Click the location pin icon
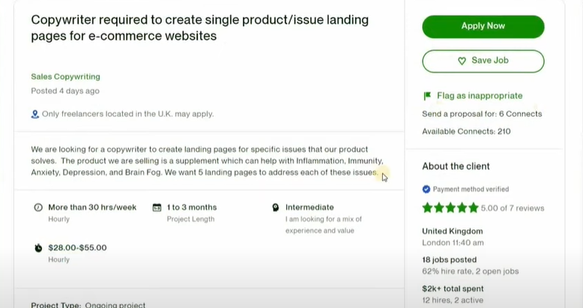This screenshot has width=583, height=308. click(x=34, y=114)
